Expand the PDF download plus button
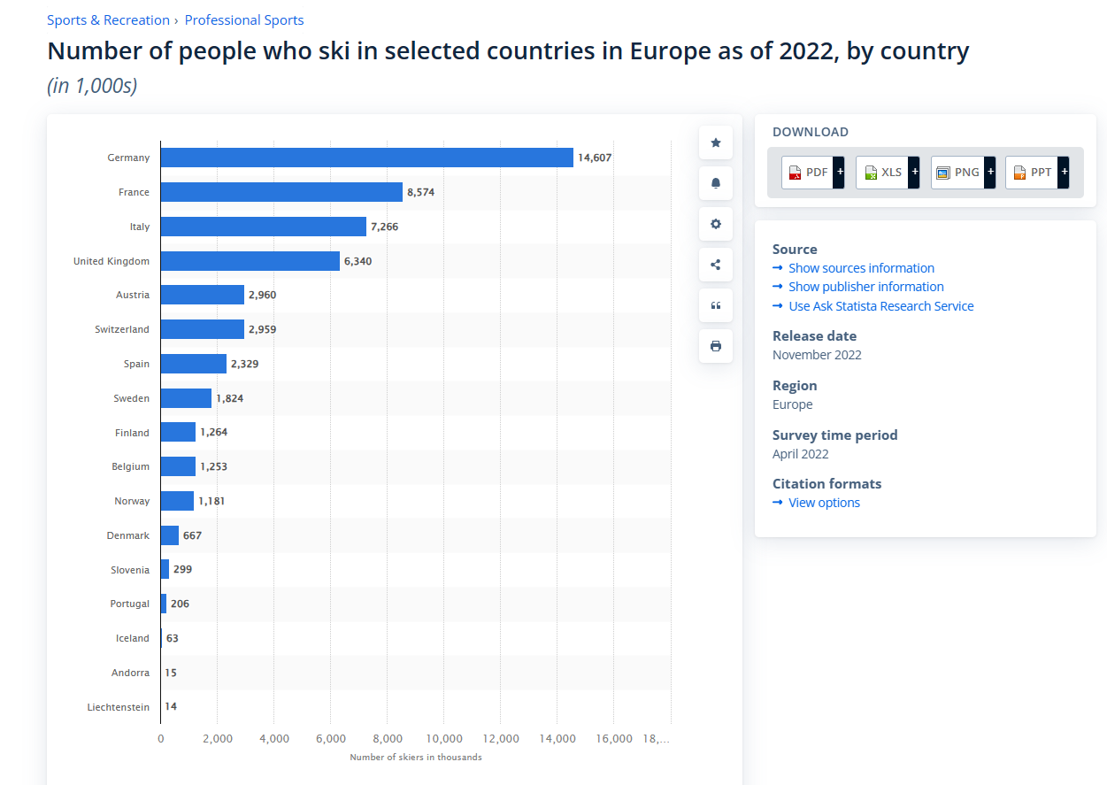This screenshot has width=1107, height=785. (839, 172)
